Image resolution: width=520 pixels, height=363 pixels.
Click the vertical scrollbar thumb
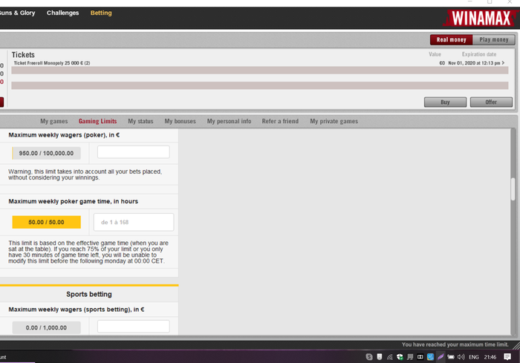pos(513,189)
